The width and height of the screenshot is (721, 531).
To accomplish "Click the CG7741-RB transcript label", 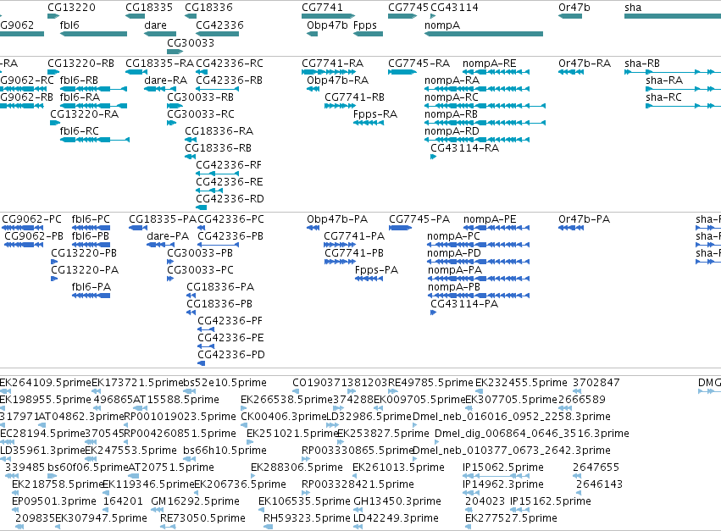I will pyautogui.click(x=354, y=97).
